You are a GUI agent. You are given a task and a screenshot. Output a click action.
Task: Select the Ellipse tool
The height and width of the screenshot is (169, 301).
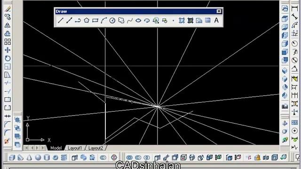coord(138,20)
